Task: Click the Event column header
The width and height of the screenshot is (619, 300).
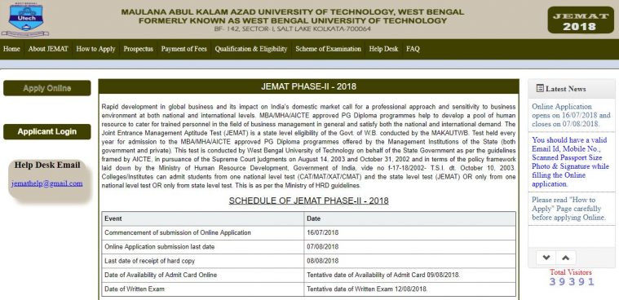Action: tap(203, 218)
